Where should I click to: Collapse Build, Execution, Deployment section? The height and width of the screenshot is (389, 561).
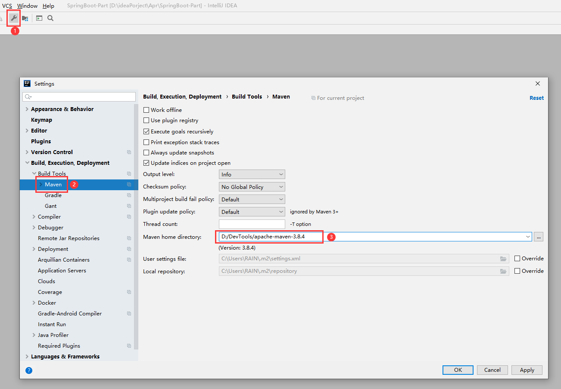(27, 163)
